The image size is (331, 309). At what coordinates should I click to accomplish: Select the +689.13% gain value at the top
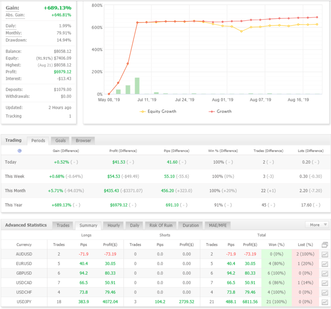57,8
